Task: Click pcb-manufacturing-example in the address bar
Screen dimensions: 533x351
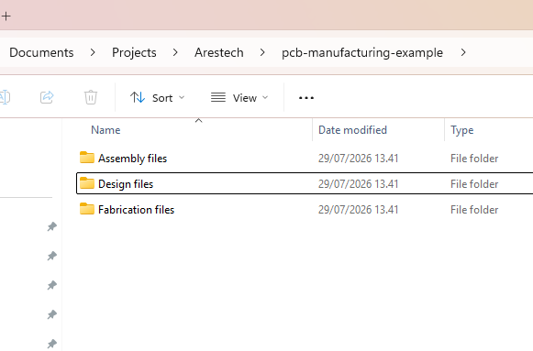Action: (362, 52)
